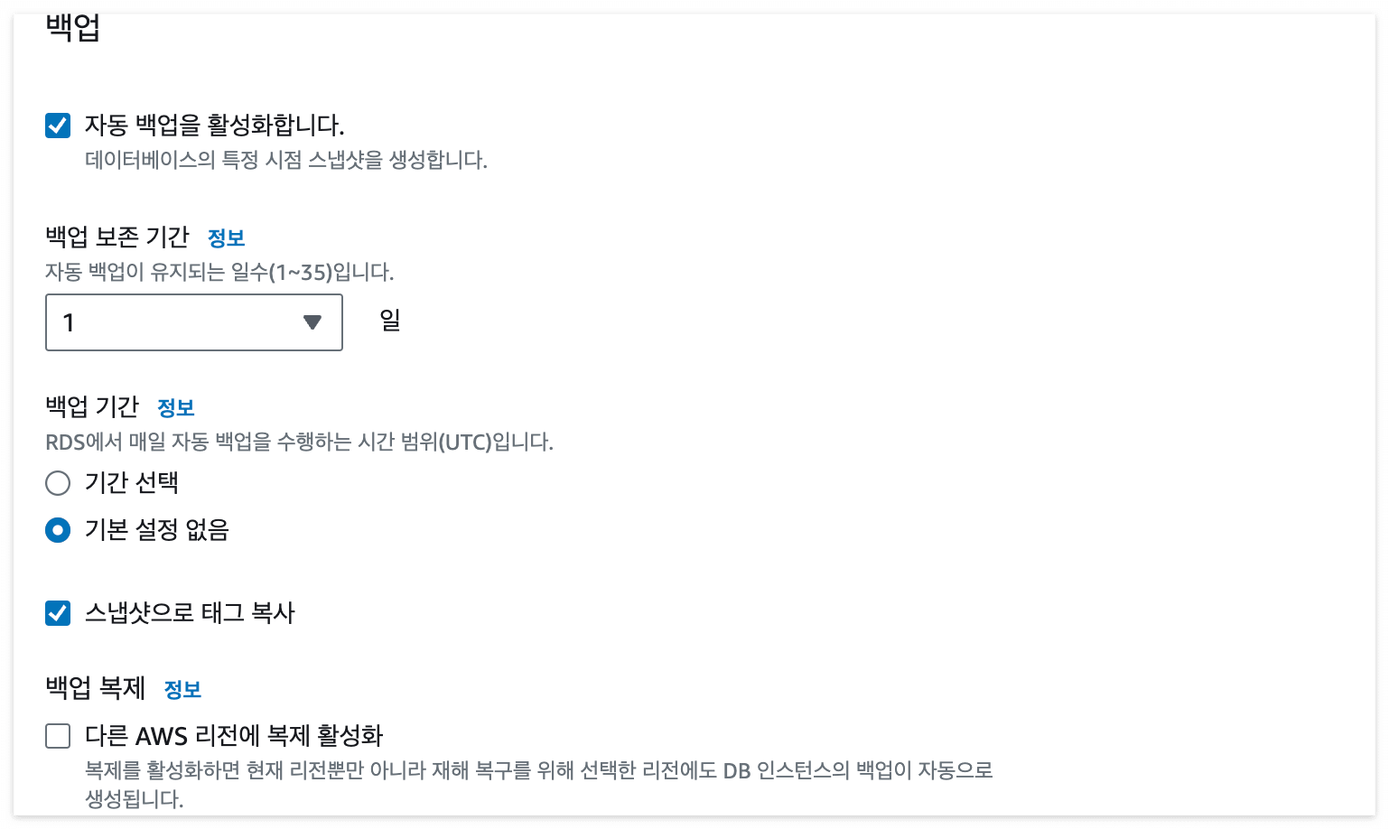Select the empty replication checkbox under 백업 복제

pyautogui.click(x=58, y=736)
